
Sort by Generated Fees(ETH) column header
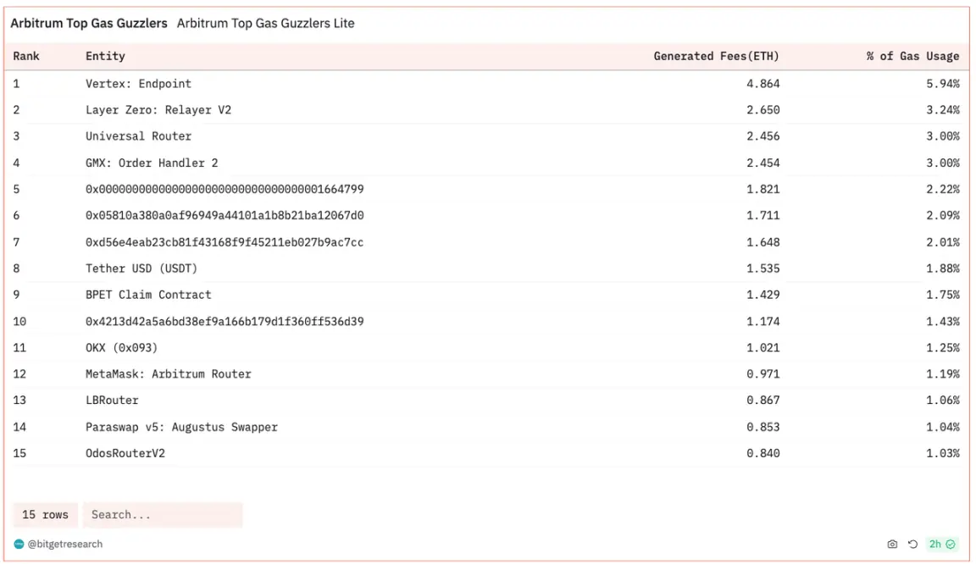tap(716, 56)
